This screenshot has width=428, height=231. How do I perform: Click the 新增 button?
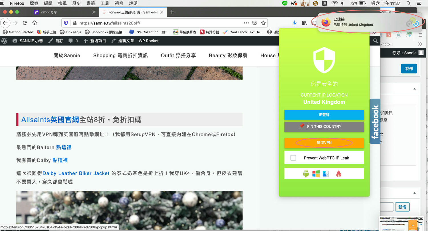[x=402, y=207]
